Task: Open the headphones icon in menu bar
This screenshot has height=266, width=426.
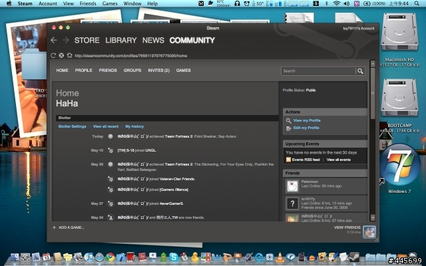Action: coord(237,3)
